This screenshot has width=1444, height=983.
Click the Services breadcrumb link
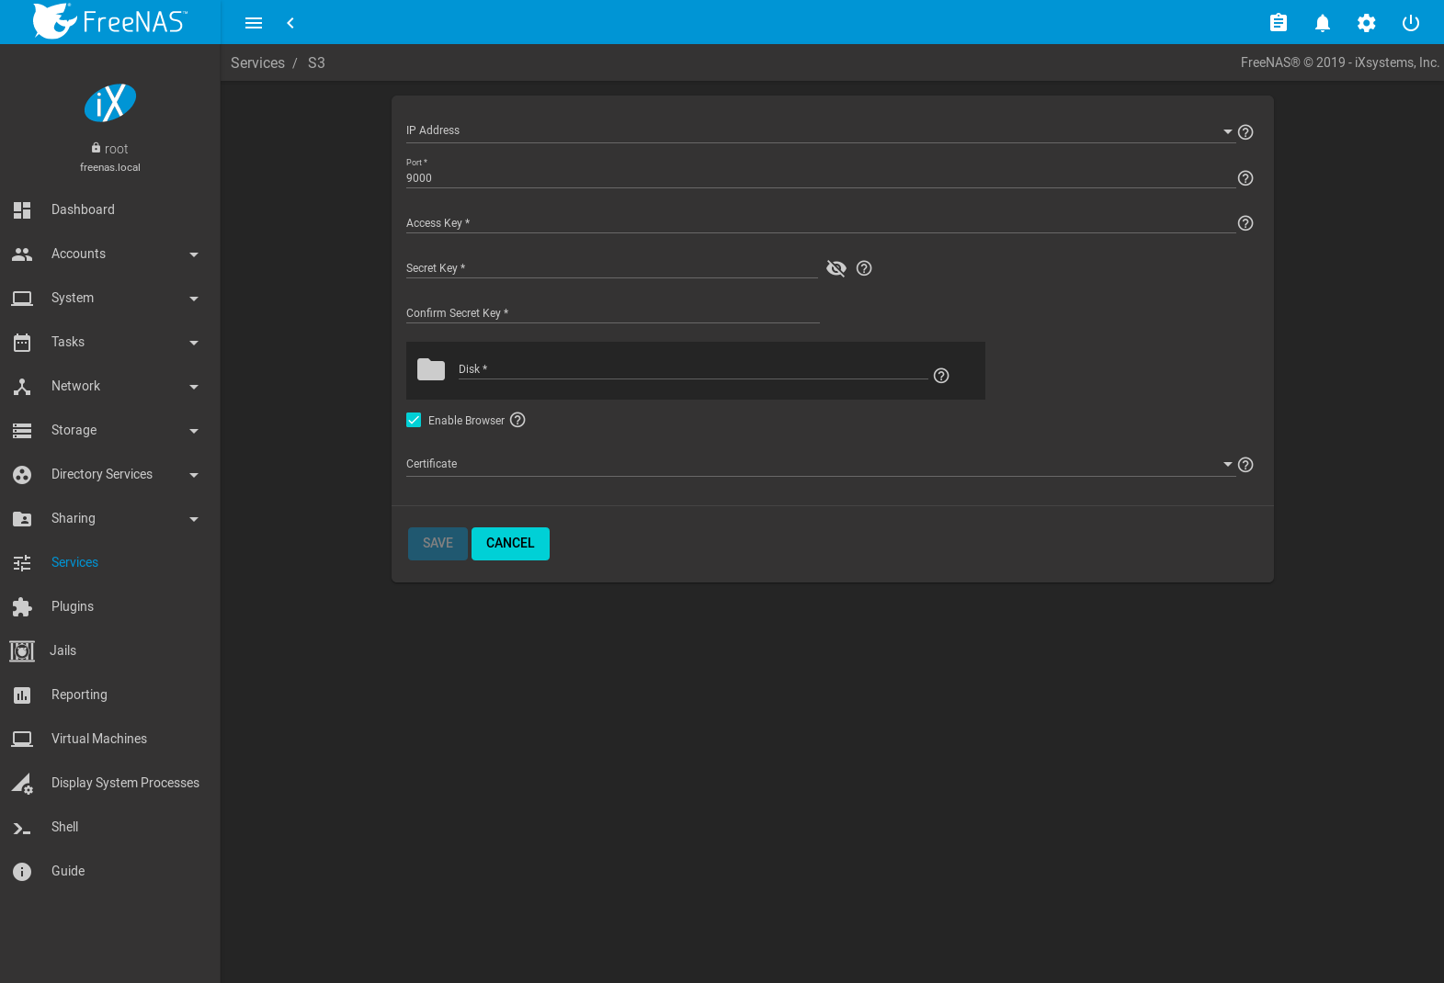click(x=257, y=62)
